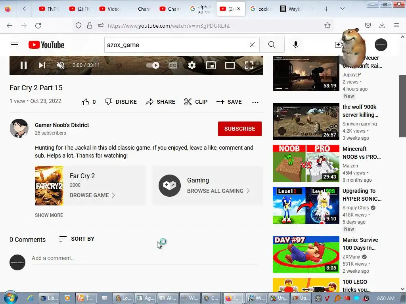List all tabs dropdown arrow

click(342, 9)
